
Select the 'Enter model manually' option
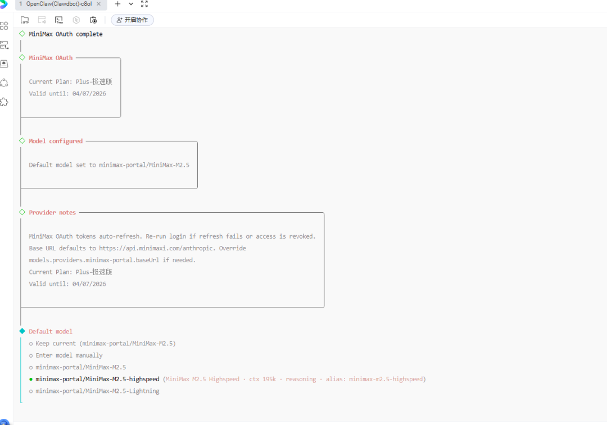coord(66,355)
